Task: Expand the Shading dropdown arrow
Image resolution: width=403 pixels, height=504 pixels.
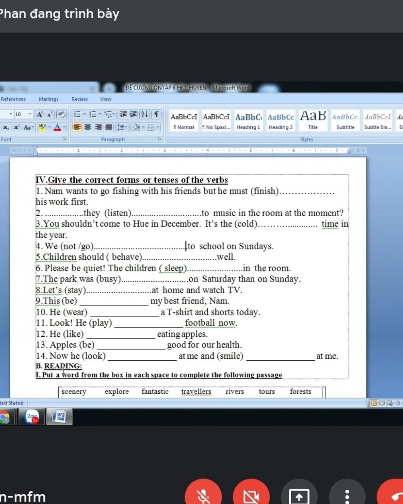Action: click(143, 127)
